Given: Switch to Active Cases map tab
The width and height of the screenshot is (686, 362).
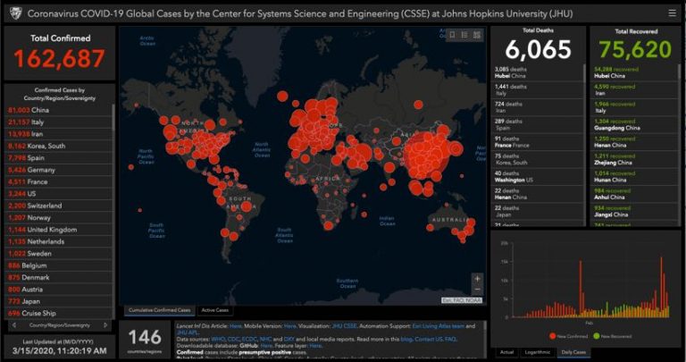Looking at the screenshot, I should click(214, 310).
